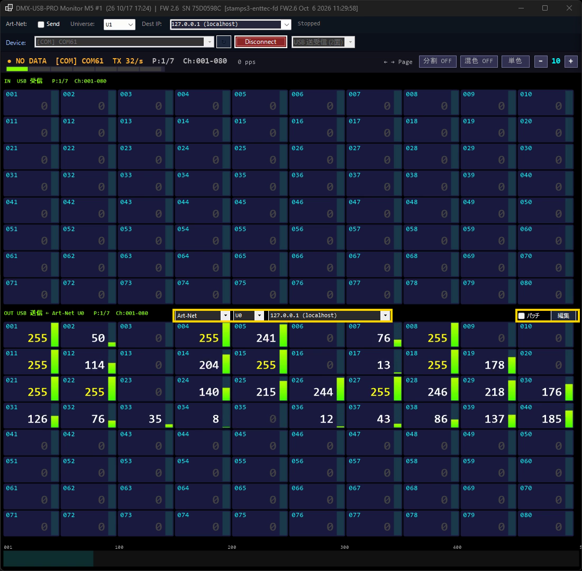Screen dimensions: 582x571
Task: Increase the column count with the plus button
Action: (x=571, y=61)
